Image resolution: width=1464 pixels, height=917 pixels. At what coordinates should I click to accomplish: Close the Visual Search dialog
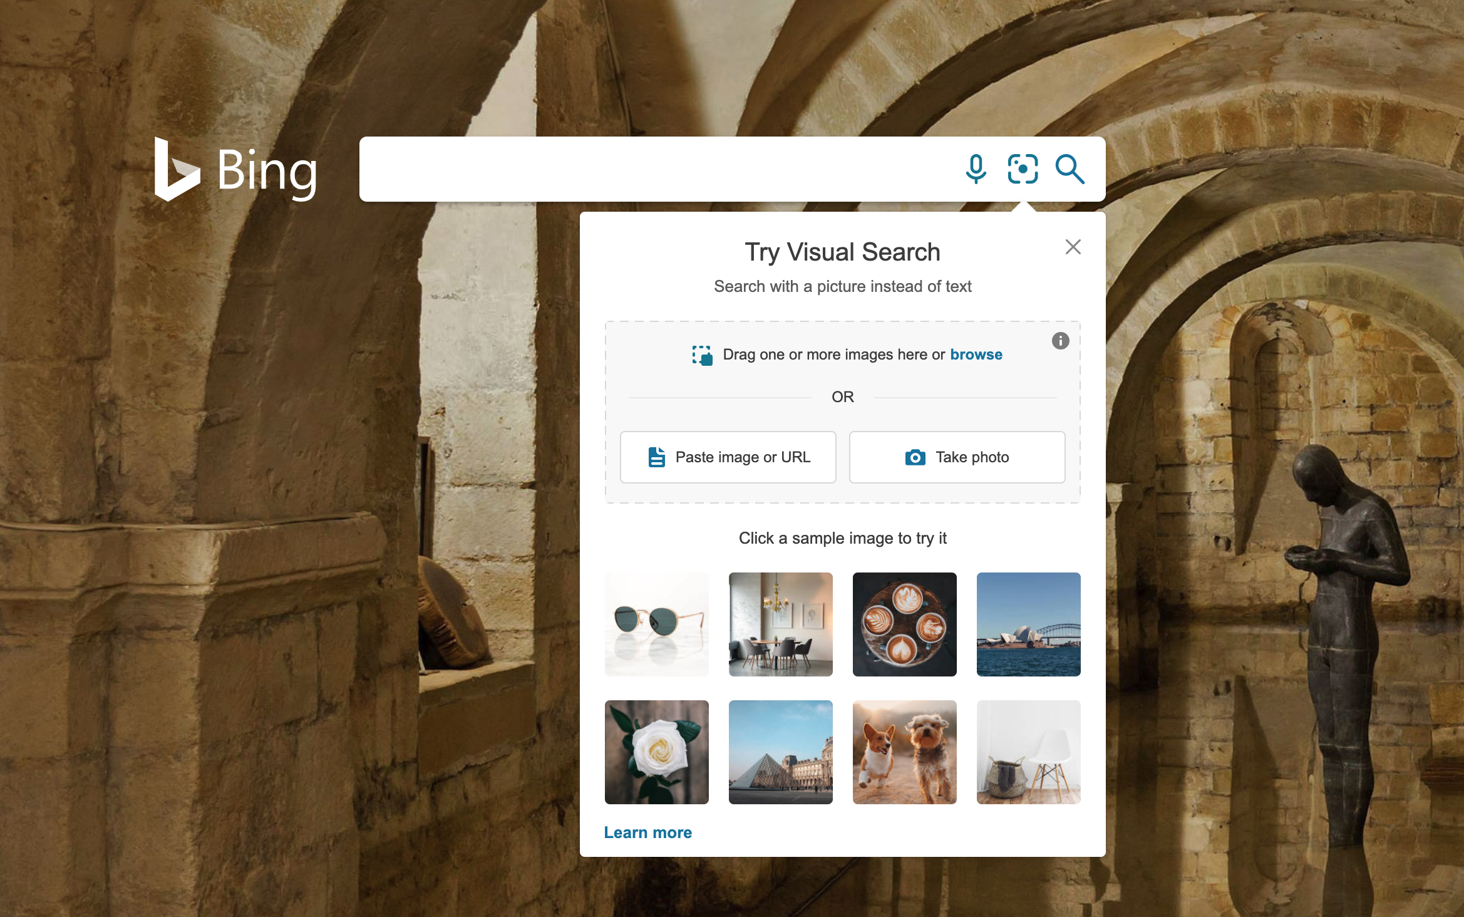(1073, 247)
